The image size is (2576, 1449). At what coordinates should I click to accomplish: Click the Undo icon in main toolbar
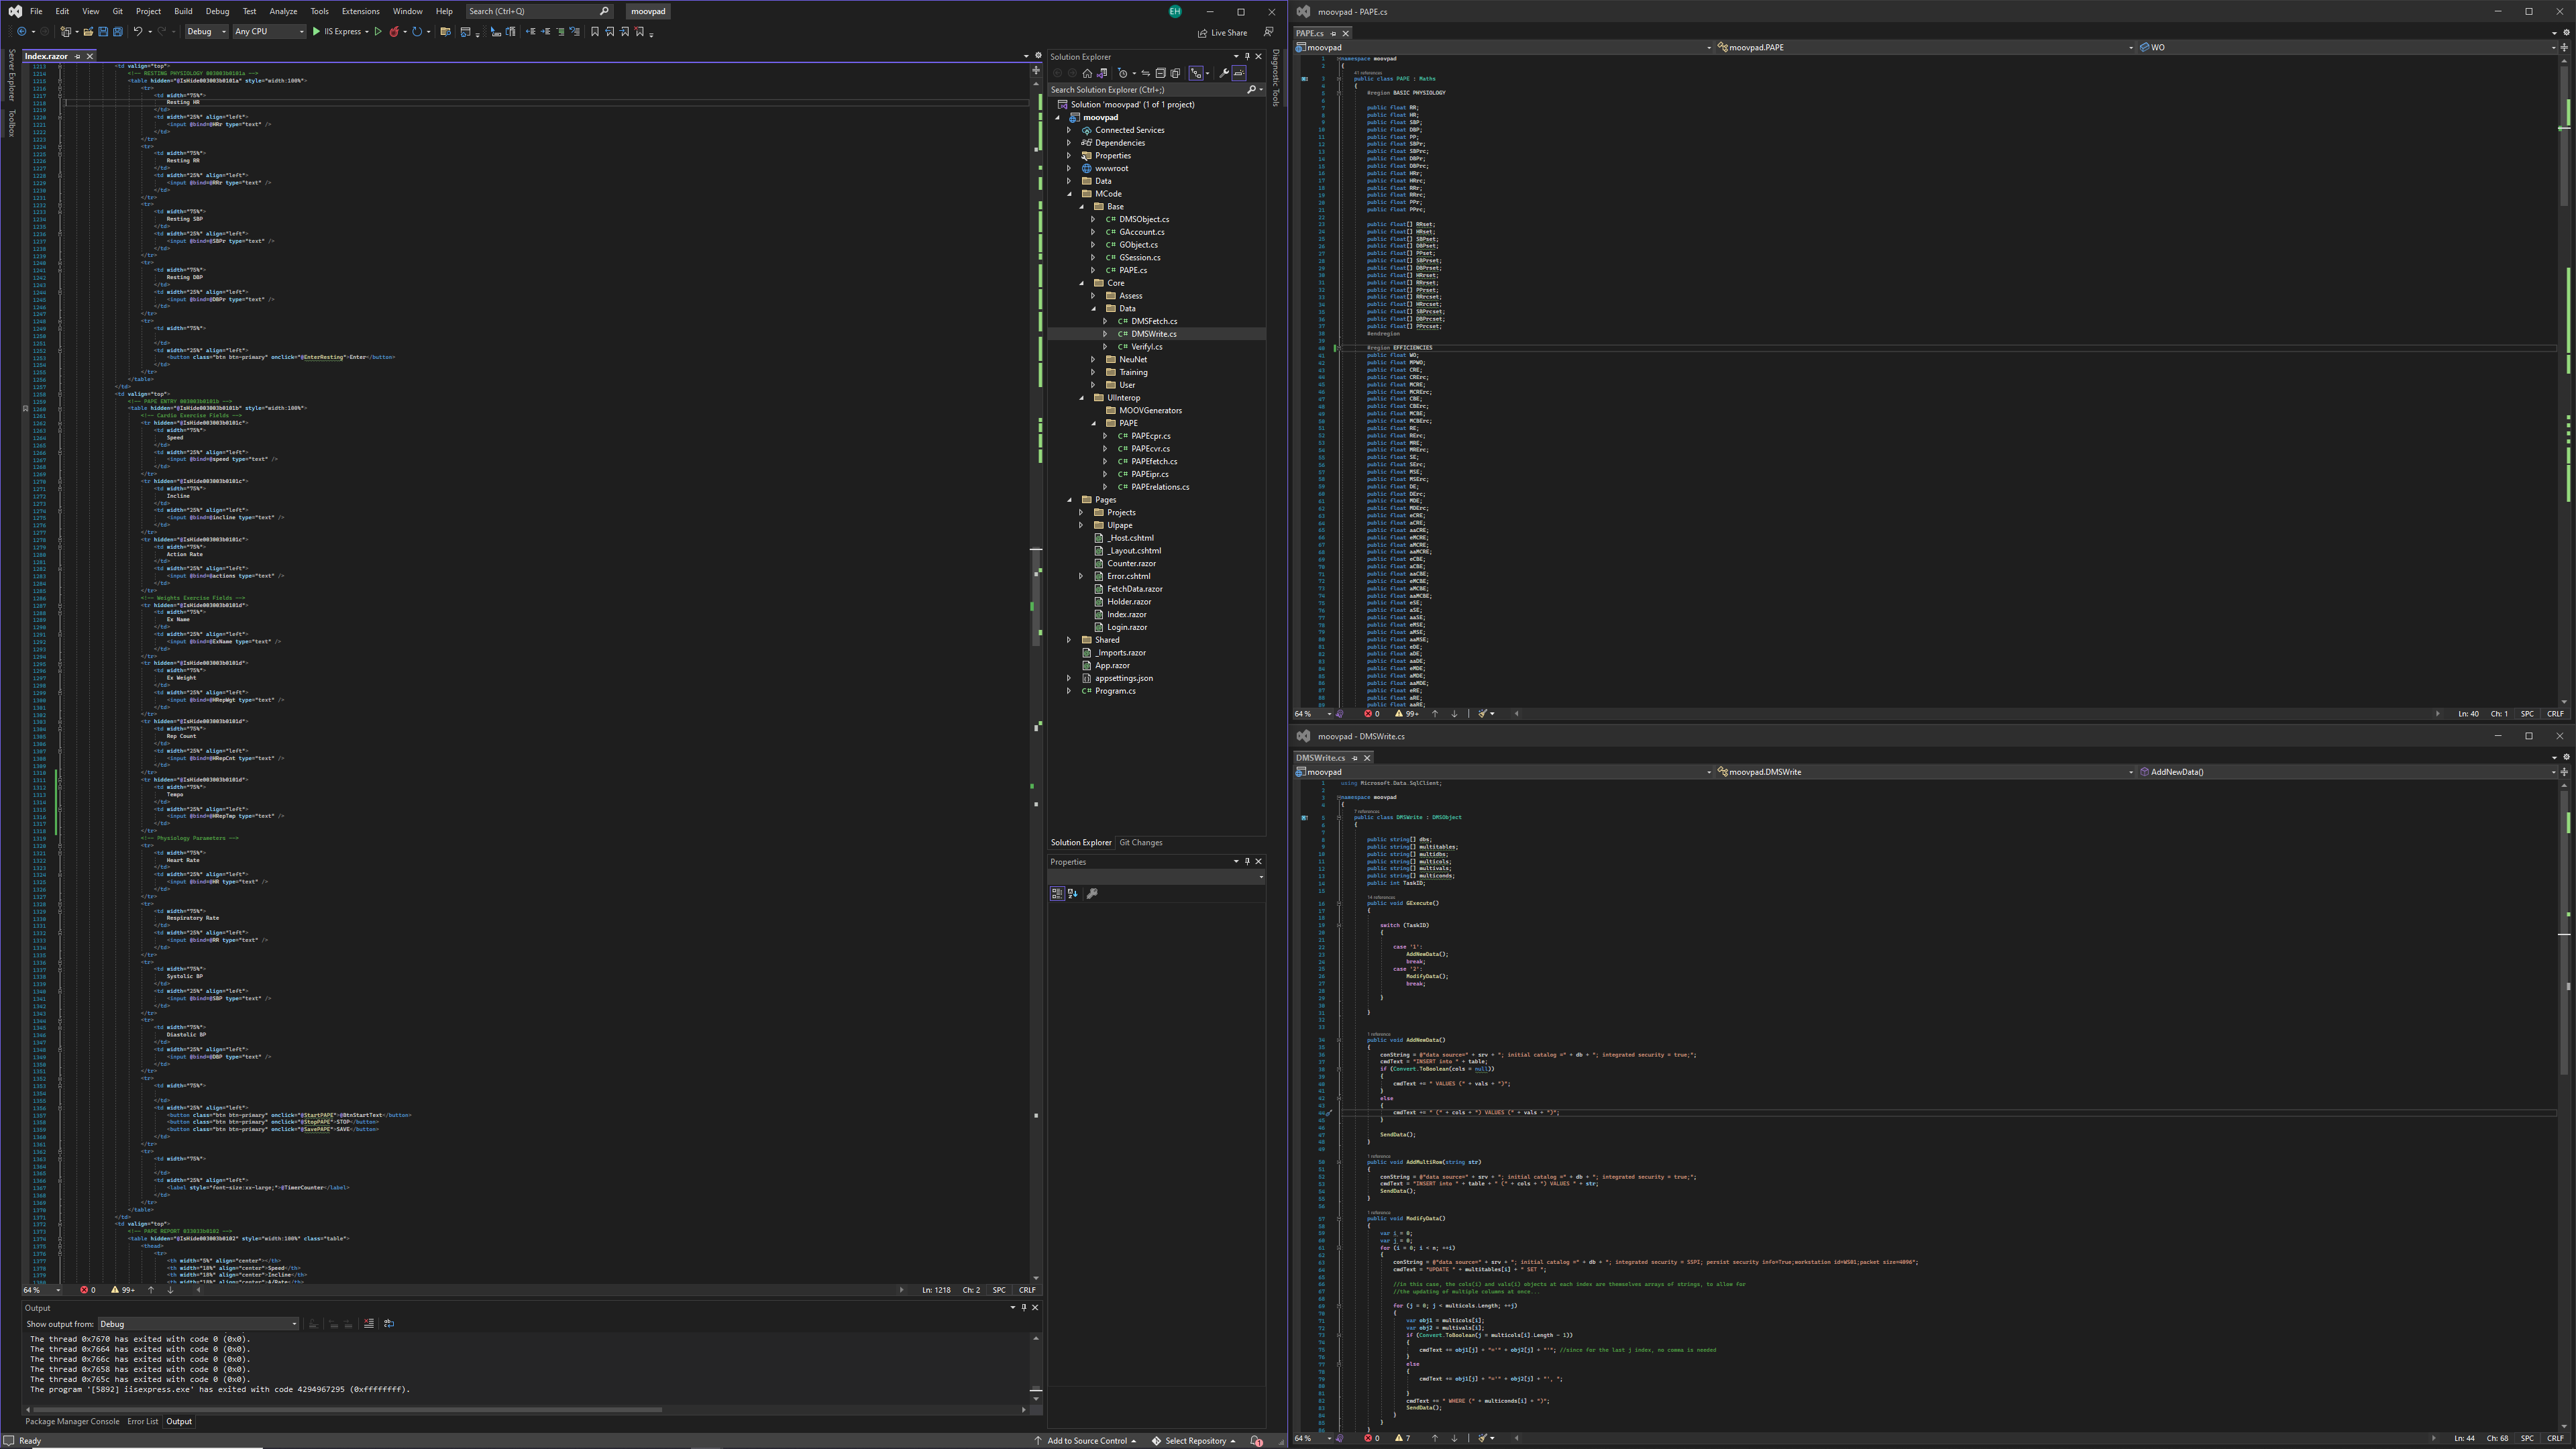point(138,32)
